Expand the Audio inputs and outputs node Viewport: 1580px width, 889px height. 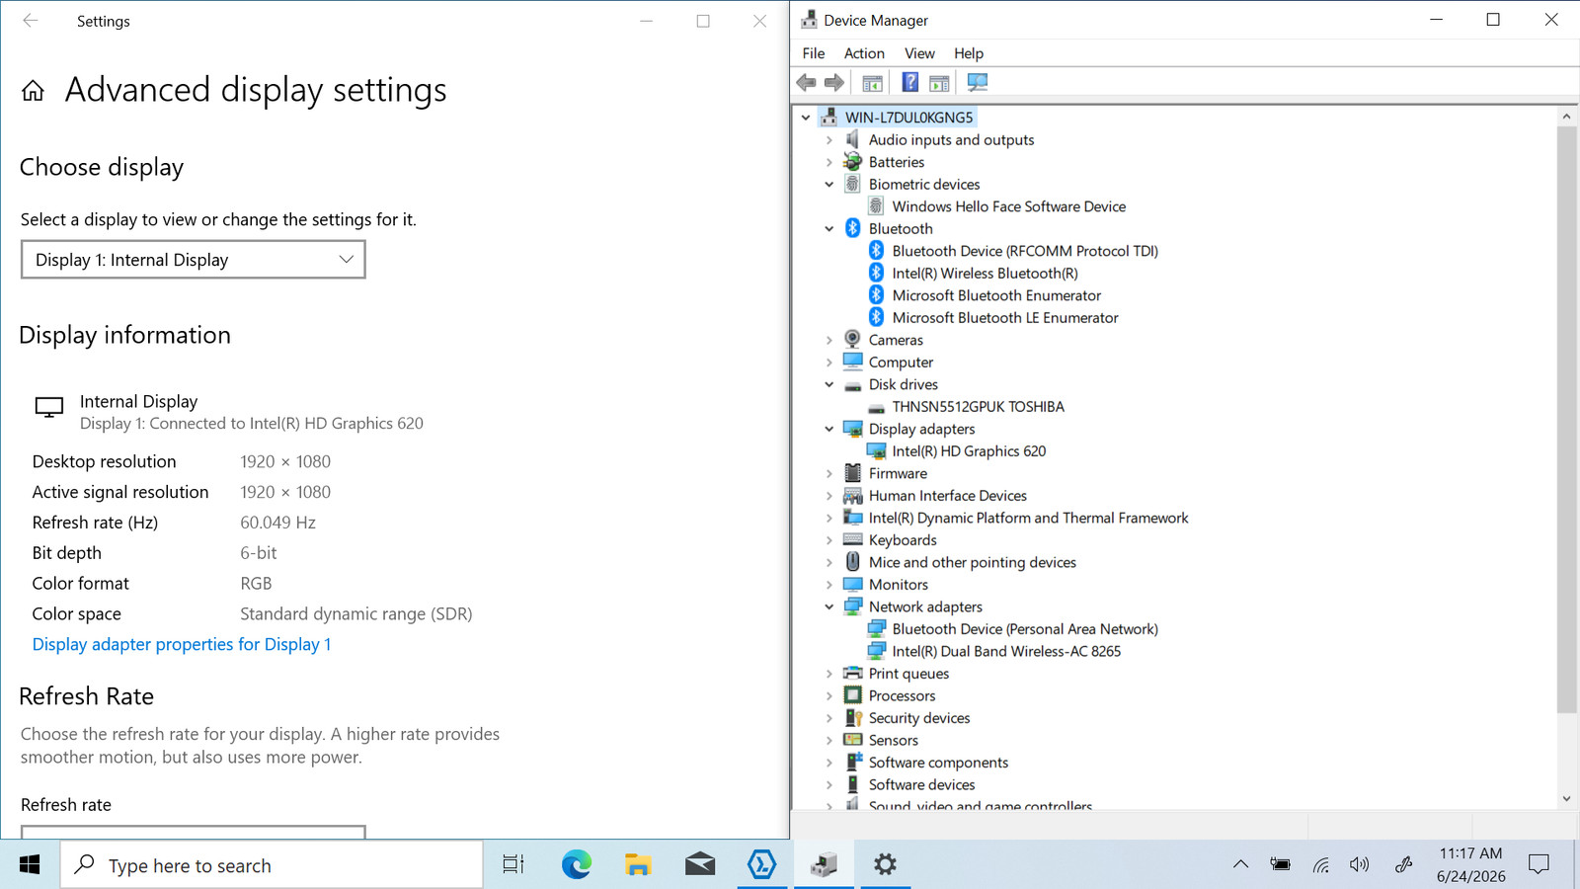829,140
